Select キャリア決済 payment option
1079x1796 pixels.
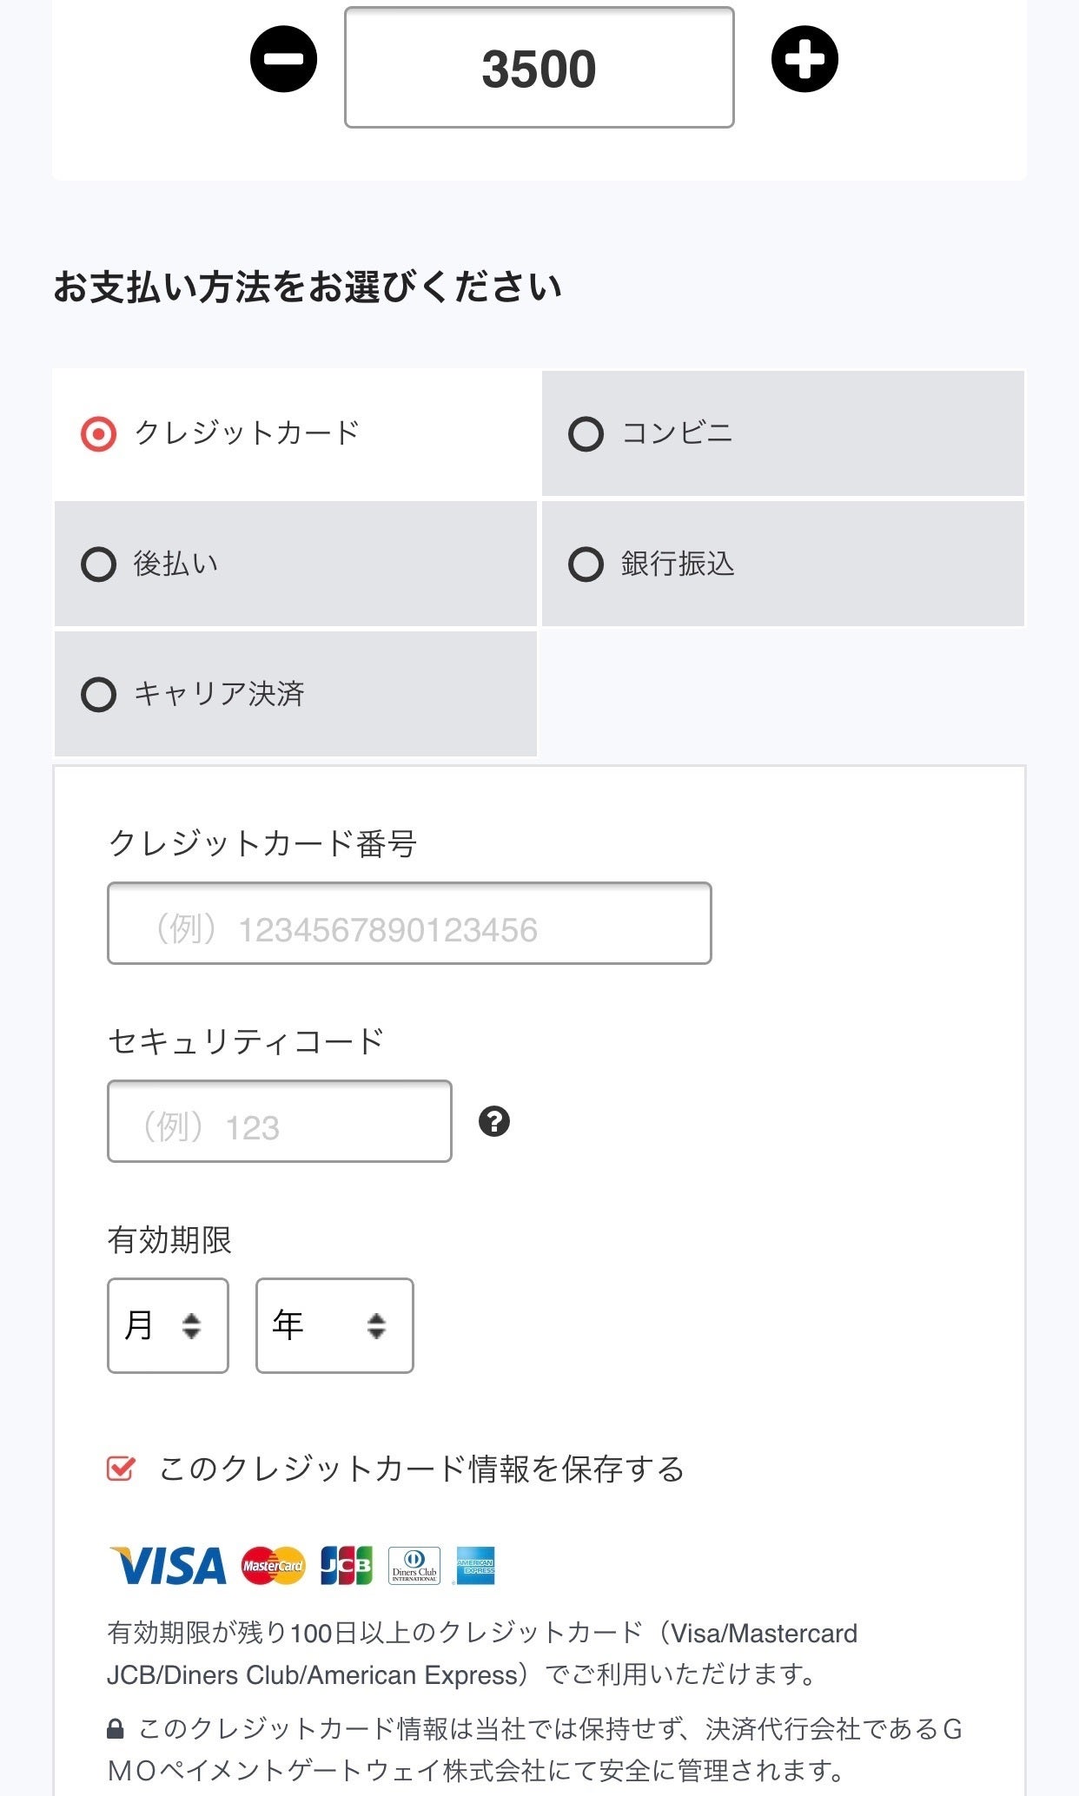point(98,694)
